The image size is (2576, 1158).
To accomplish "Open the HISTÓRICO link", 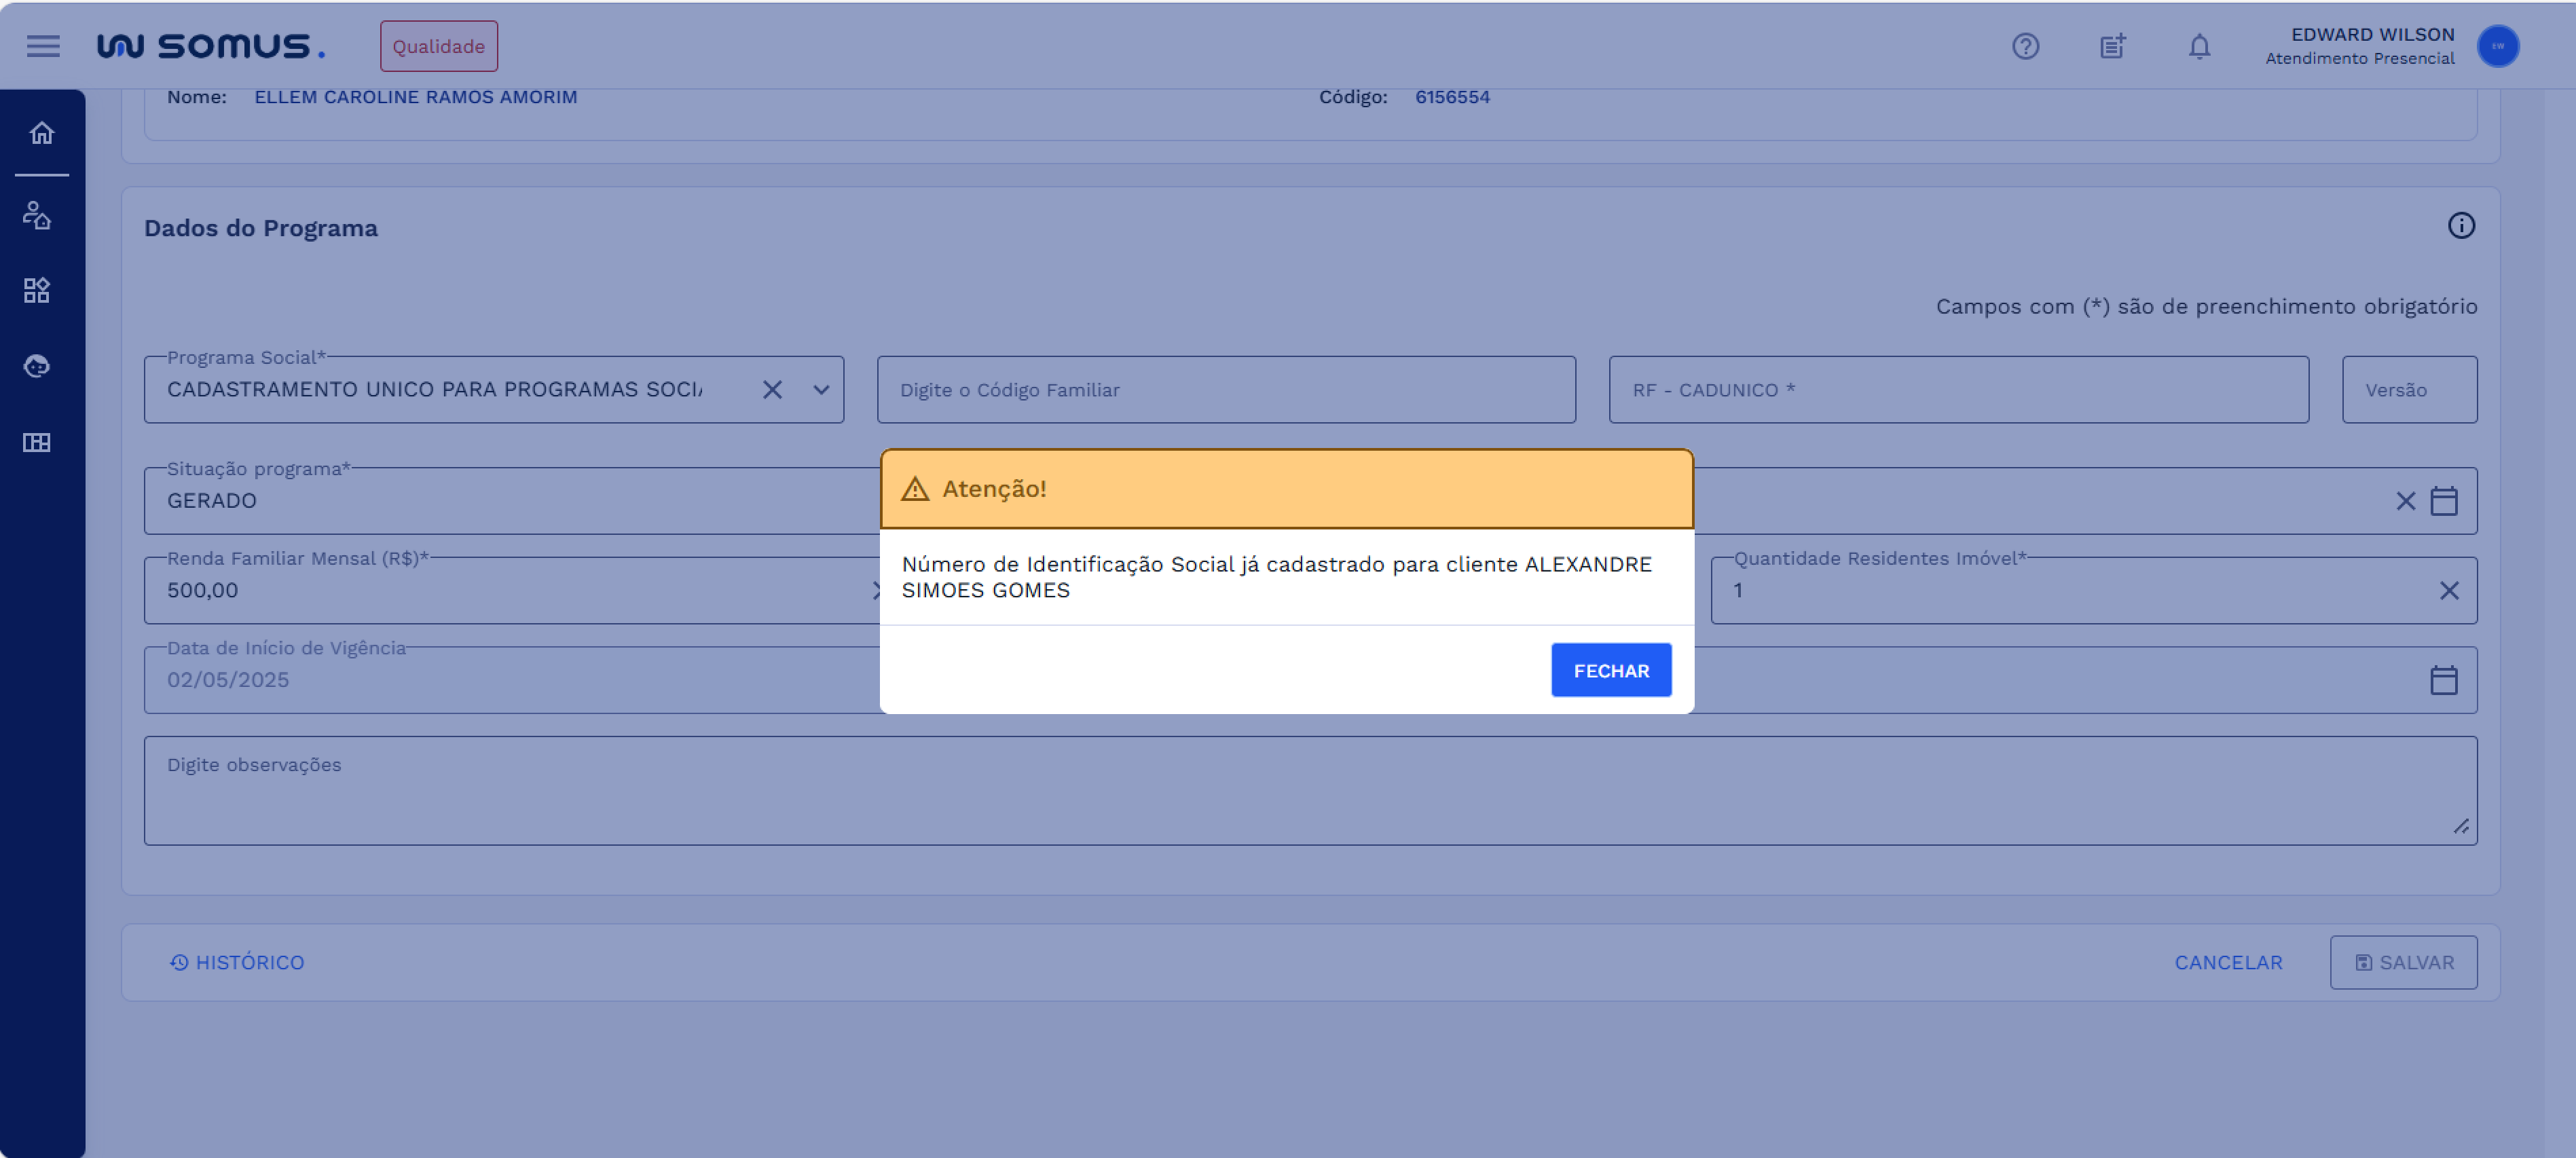I will tap(237, 962).
